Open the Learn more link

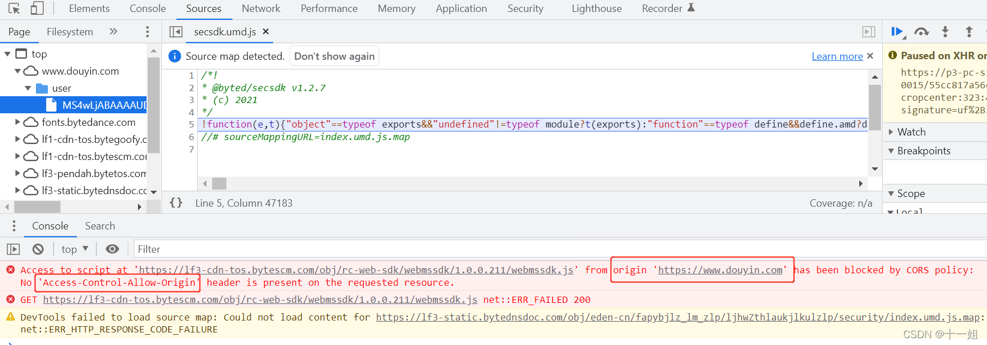pos(836,56)
